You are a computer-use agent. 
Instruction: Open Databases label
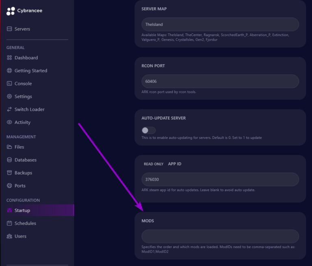tap(26, 160)
